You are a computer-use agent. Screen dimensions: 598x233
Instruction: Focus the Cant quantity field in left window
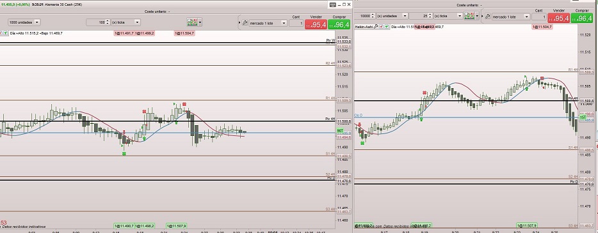296,23
